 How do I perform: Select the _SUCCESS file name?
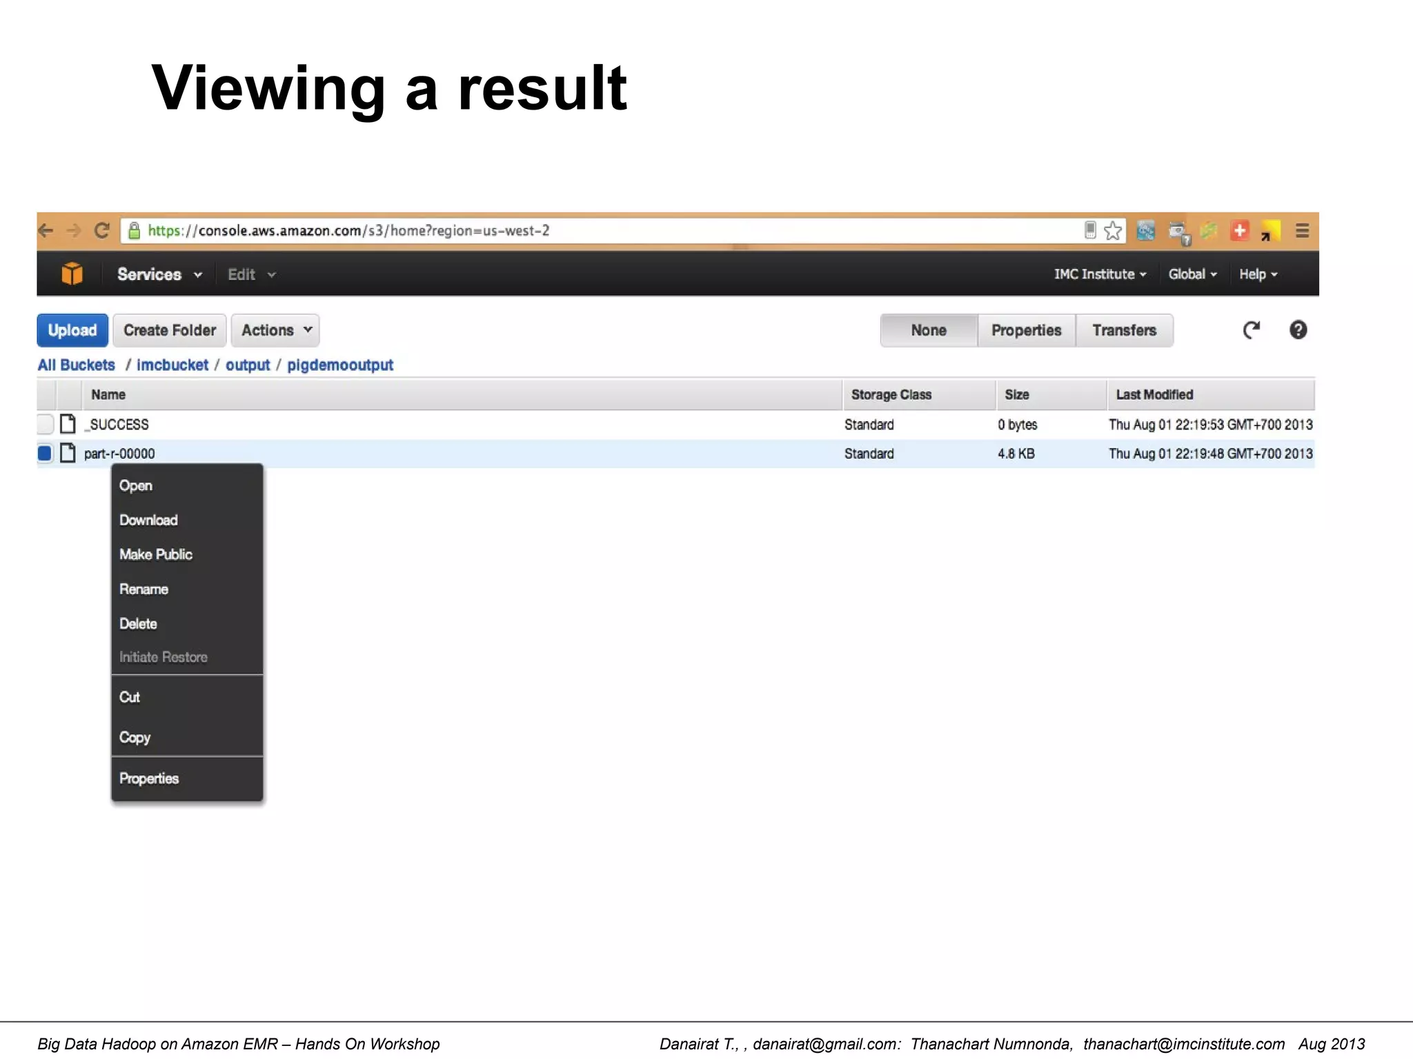pyautogui.click(x=117, y=424)
